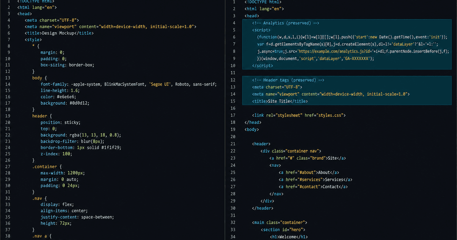Viewport: 457px width, 240px height.
Task: Click the closing </nav> tag
Action: click(277, 193)
